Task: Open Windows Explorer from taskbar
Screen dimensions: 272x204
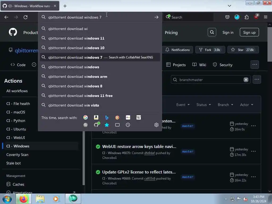Action: point(40,199)
